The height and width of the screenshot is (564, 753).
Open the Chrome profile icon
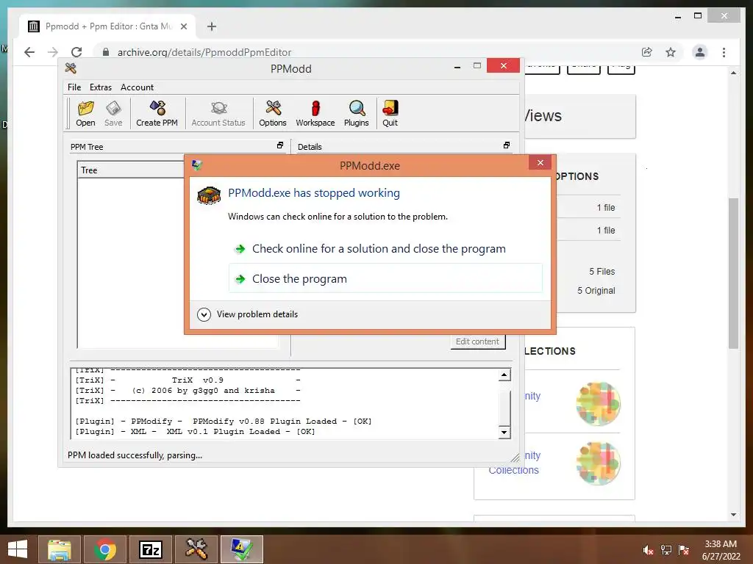click(x=700, y=52)
